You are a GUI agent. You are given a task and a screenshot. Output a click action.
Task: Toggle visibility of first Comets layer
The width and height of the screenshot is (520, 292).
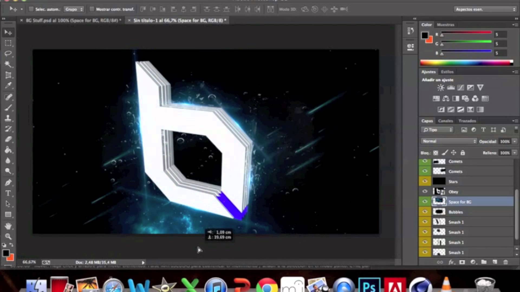pyautogui.click(x=425, y=161)
